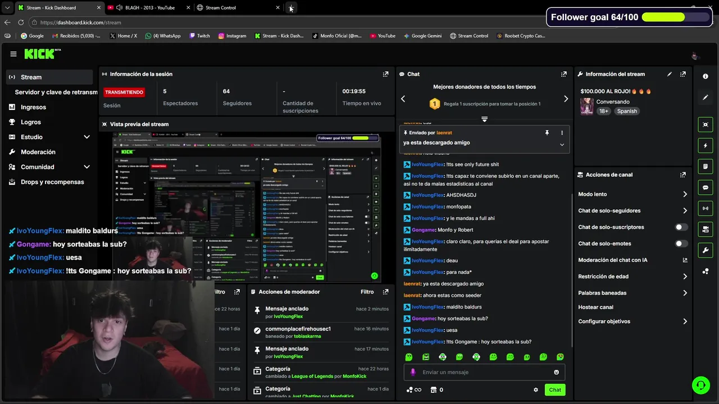Viewport: 719px width, 404px height.
Task: Click the pencil icon in the right sidebar
Action: tap(706, 97)
